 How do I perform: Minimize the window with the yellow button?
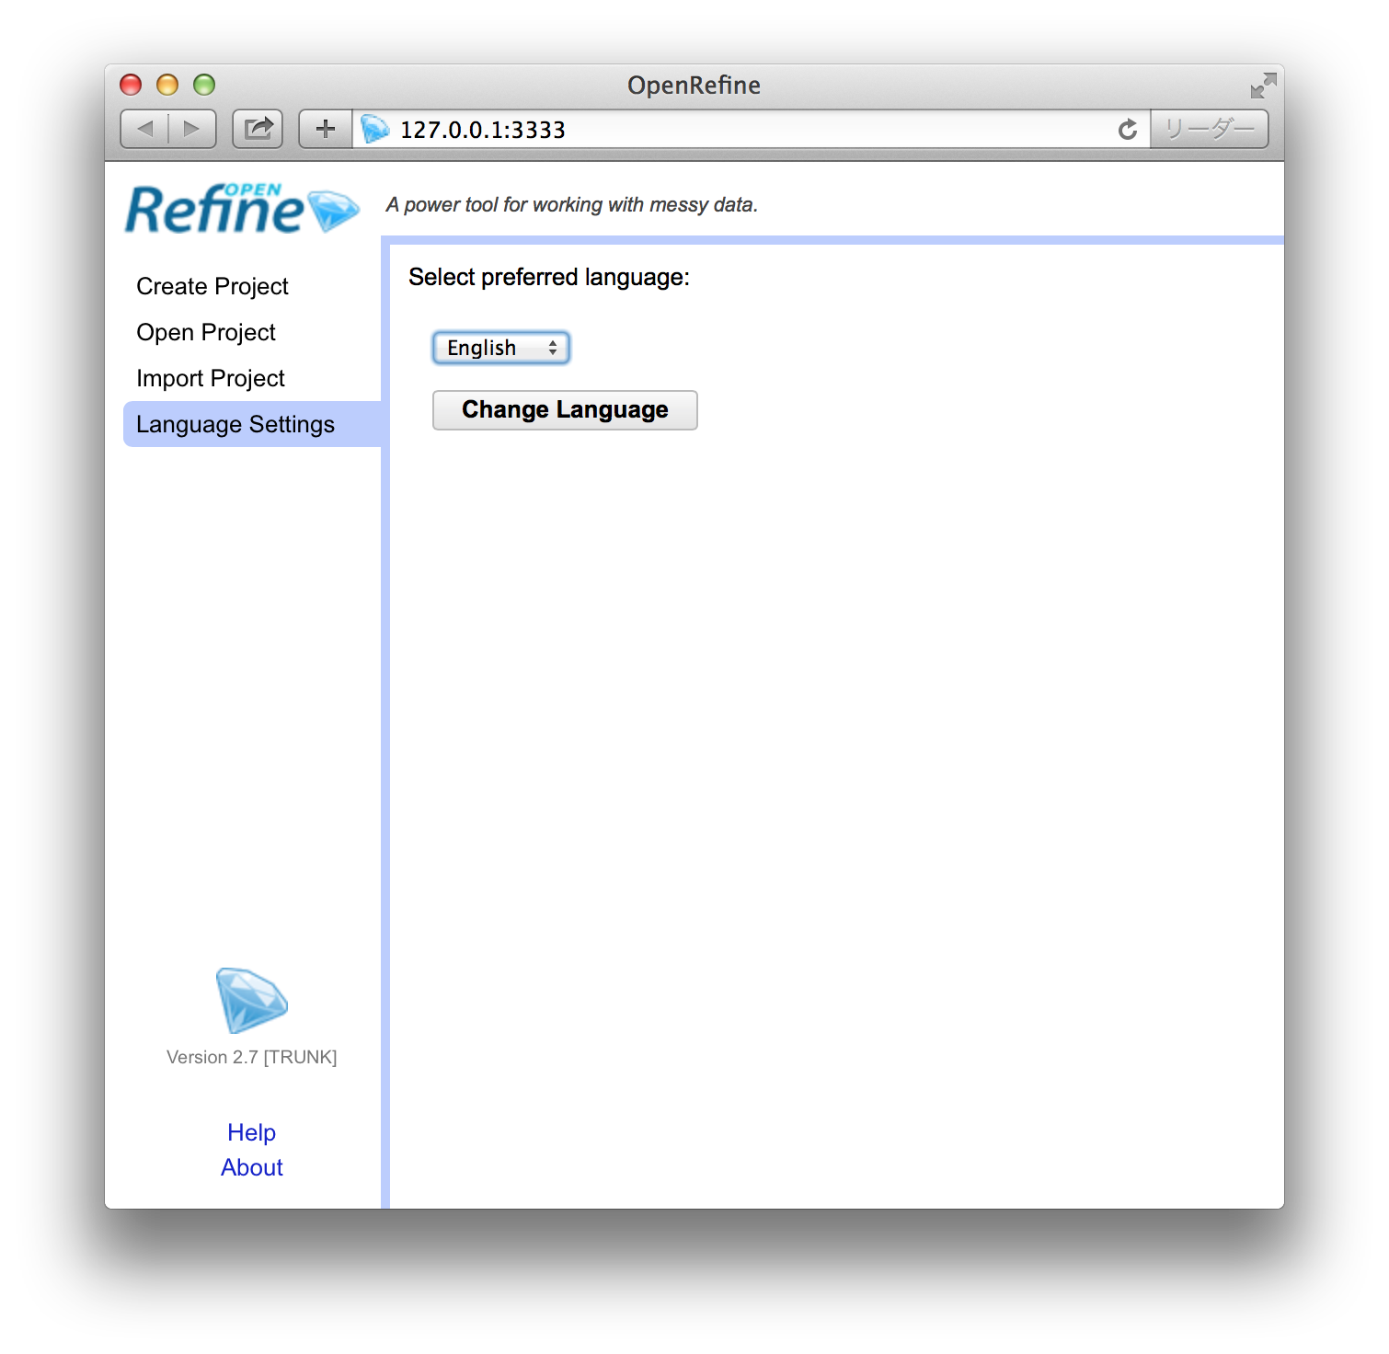167,85
